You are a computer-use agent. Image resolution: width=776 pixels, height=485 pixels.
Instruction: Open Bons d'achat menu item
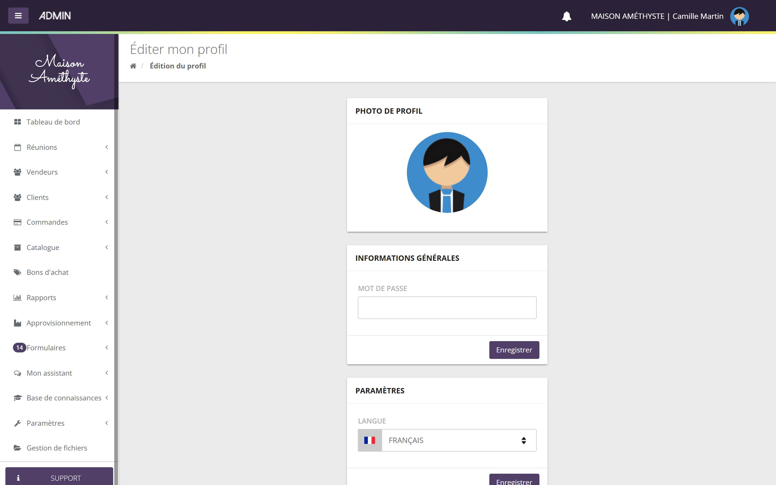57,272
